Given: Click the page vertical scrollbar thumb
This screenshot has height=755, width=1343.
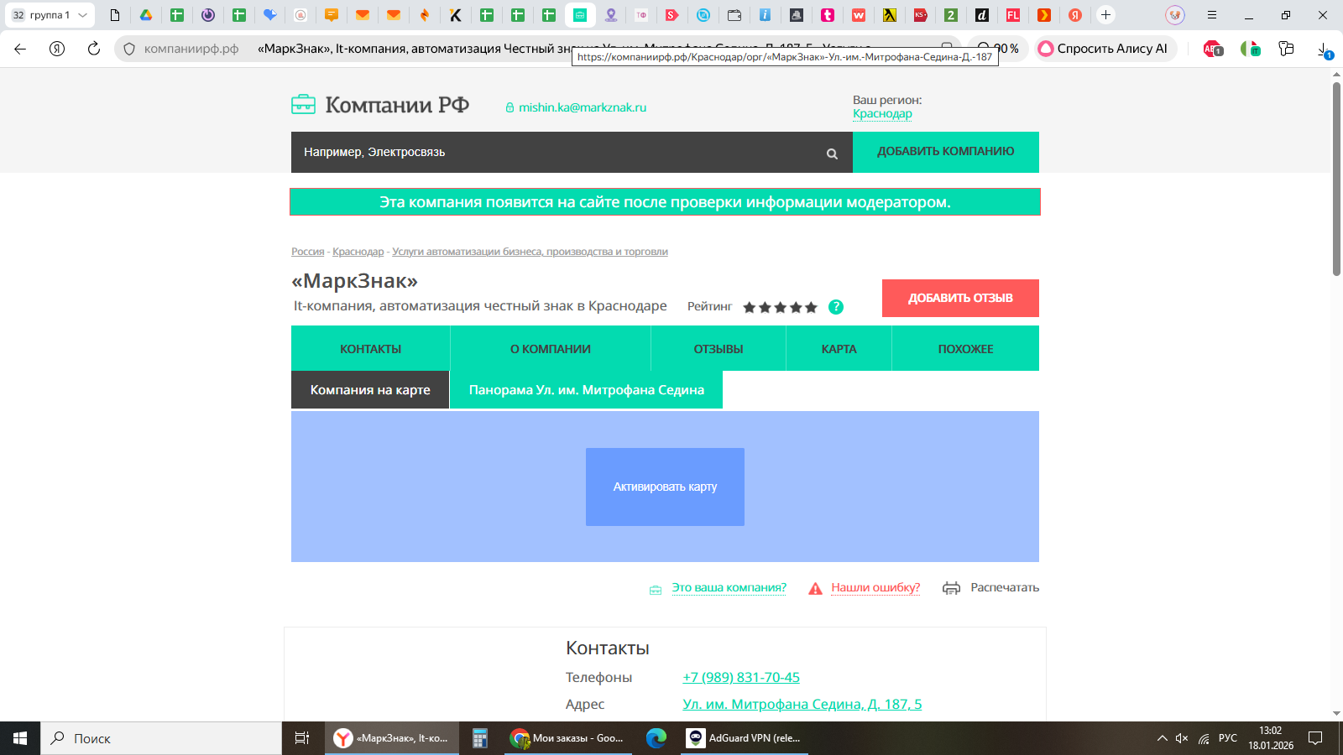Looking at the screenshot, I should click(1336, 179).
